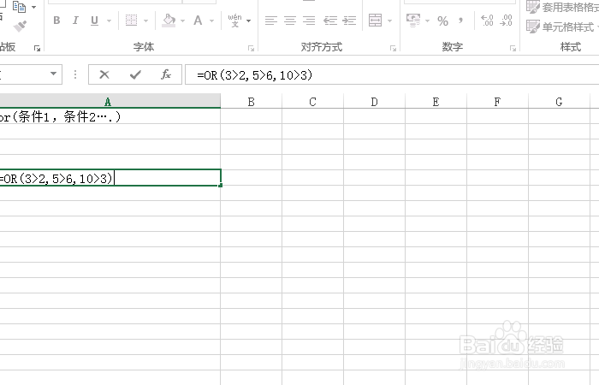Open 套用表格格式 table formats
Screen dimensions: 599x385
[562, 7]
